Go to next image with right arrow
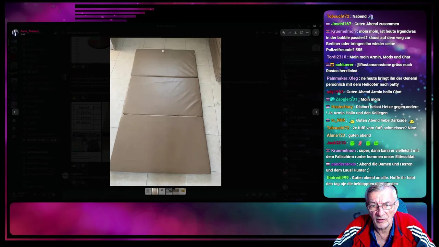The image size is (439, 247). [x=316, y=112]
